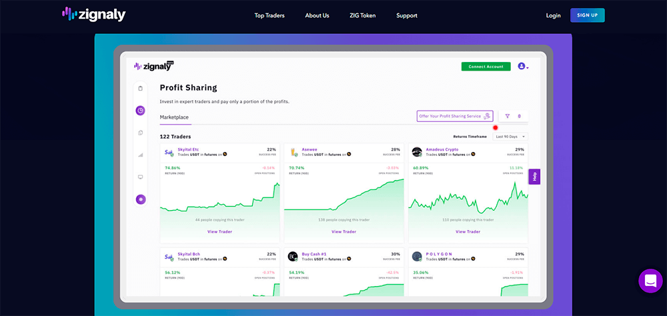
Task: Open the Amadeus Crypto trader name link
Action: pos(442,149)
